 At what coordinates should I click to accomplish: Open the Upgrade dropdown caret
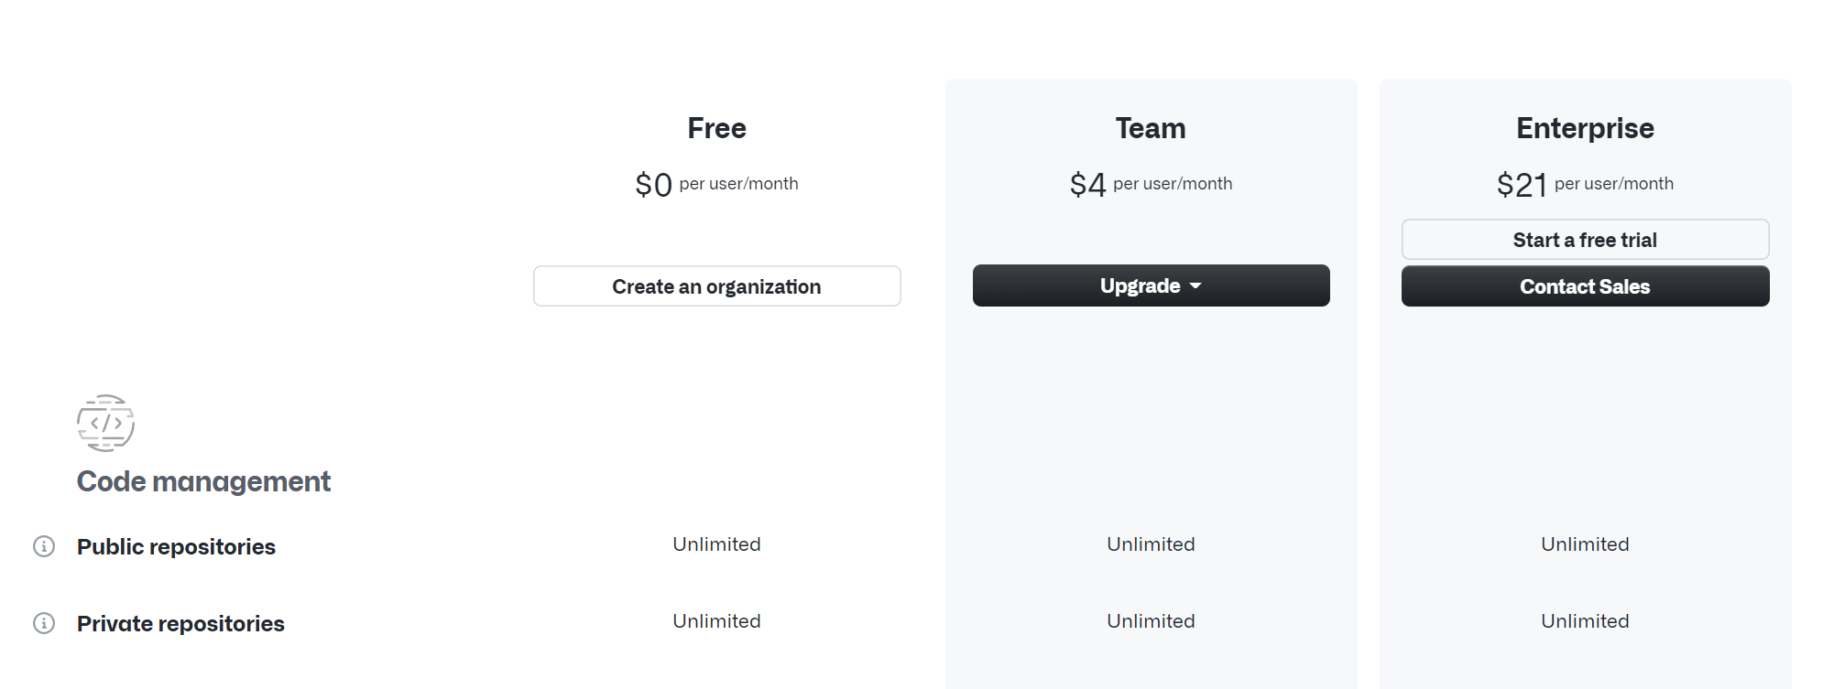(x=1195, y=286)
